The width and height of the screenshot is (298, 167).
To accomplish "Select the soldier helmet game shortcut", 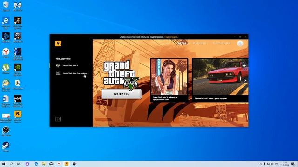I will coord(18,37).
